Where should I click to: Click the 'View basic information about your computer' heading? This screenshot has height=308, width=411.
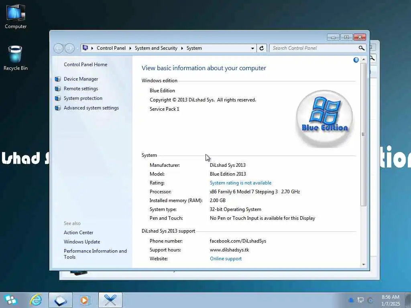[x=203, y=68]
